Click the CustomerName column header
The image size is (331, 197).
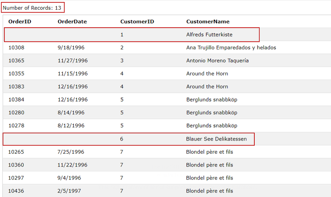208,22
